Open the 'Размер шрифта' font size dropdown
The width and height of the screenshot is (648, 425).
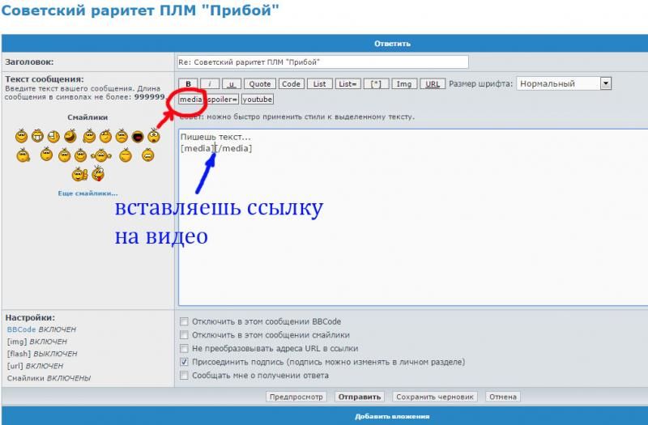(x=565, y=83)
